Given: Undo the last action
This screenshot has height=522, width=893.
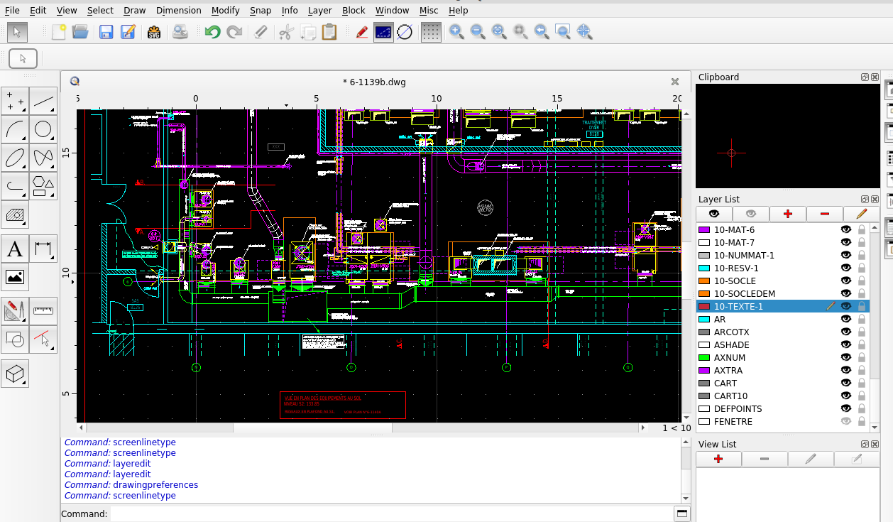Looking at the screenshot, I should coord(212,32).
